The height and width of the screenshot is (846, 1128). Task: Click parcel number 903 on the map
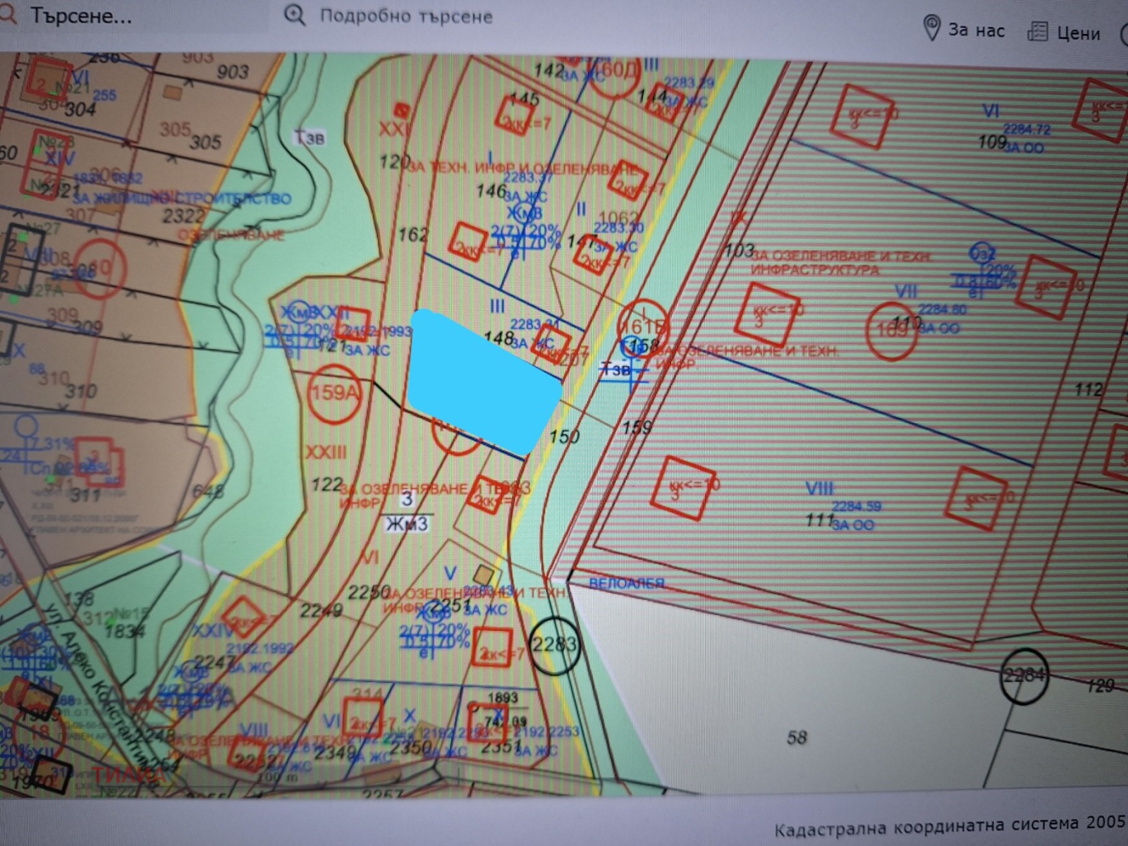coord(233,71)
